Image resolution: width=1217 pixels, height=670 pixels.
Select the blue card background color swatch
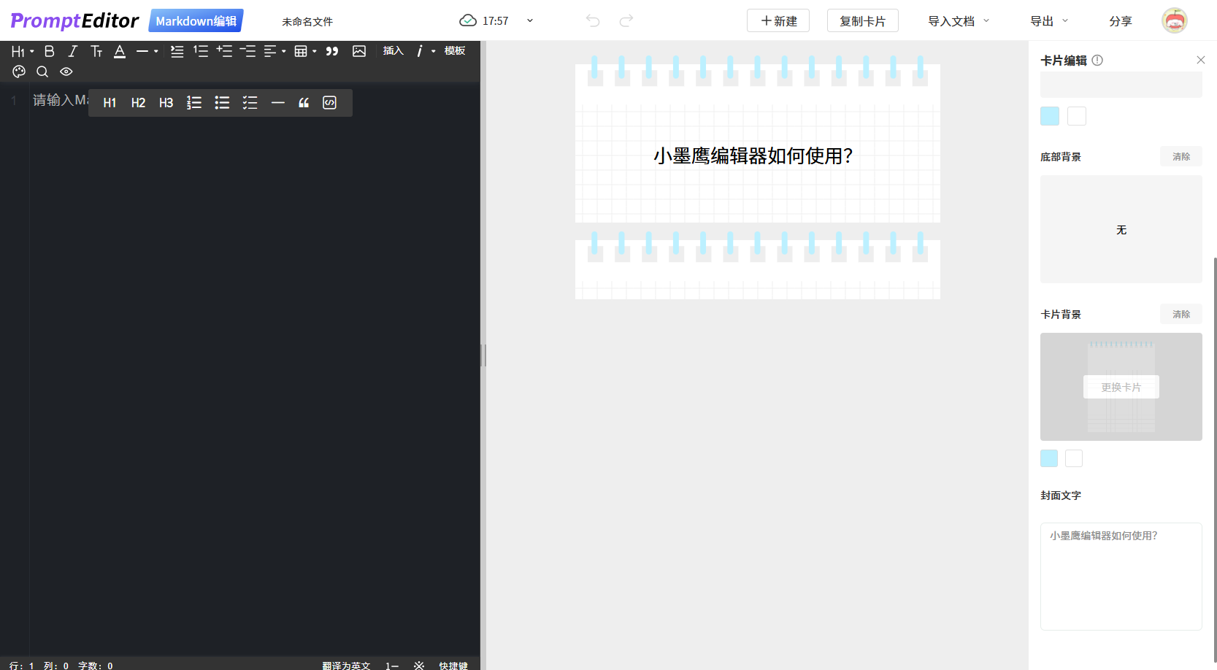tap(1049, 458)
